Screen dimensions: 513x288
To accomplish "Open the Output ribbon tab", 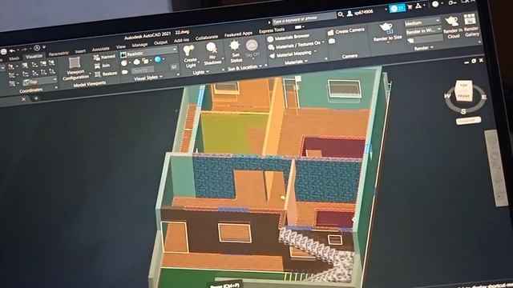I will 160,42.
